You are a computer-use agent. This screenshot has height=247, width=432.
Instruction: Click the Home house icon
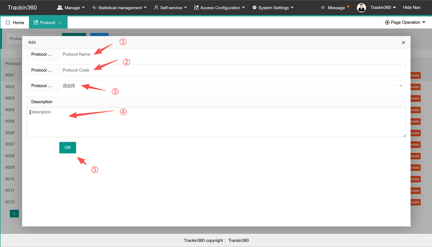pos(8,22)
